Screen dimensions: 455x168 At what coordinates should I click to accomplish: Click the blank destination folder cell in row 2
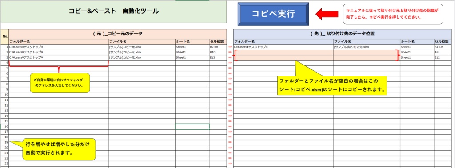click(x=283, y=52)
